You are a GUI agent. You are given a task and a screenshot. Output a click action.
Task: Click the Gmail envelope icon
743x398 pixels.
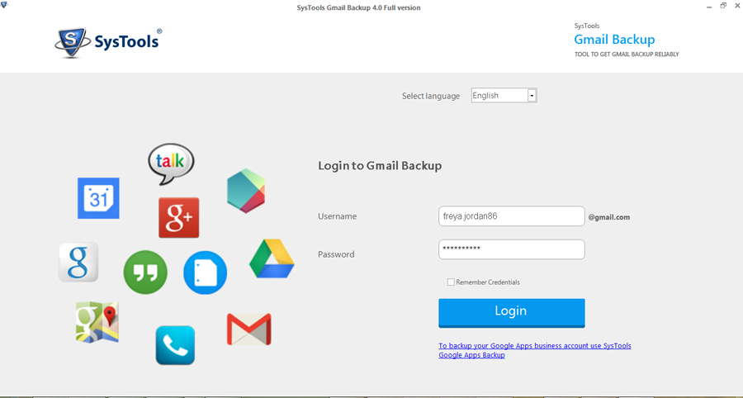(249, 329)
